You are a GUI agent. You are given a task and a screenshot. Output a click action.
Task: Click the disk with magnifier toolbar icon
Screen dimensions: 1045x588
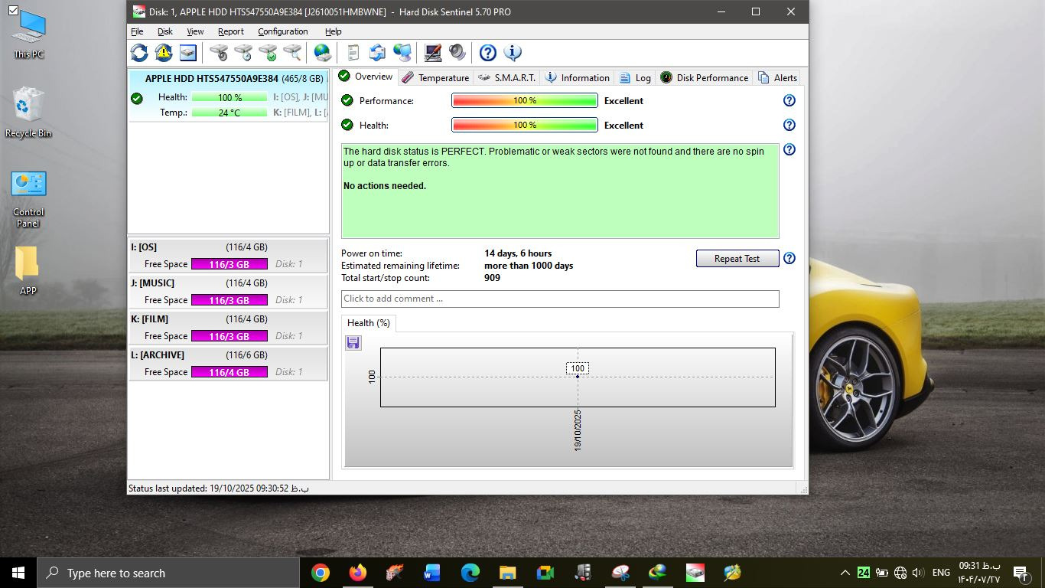(292, 53)
